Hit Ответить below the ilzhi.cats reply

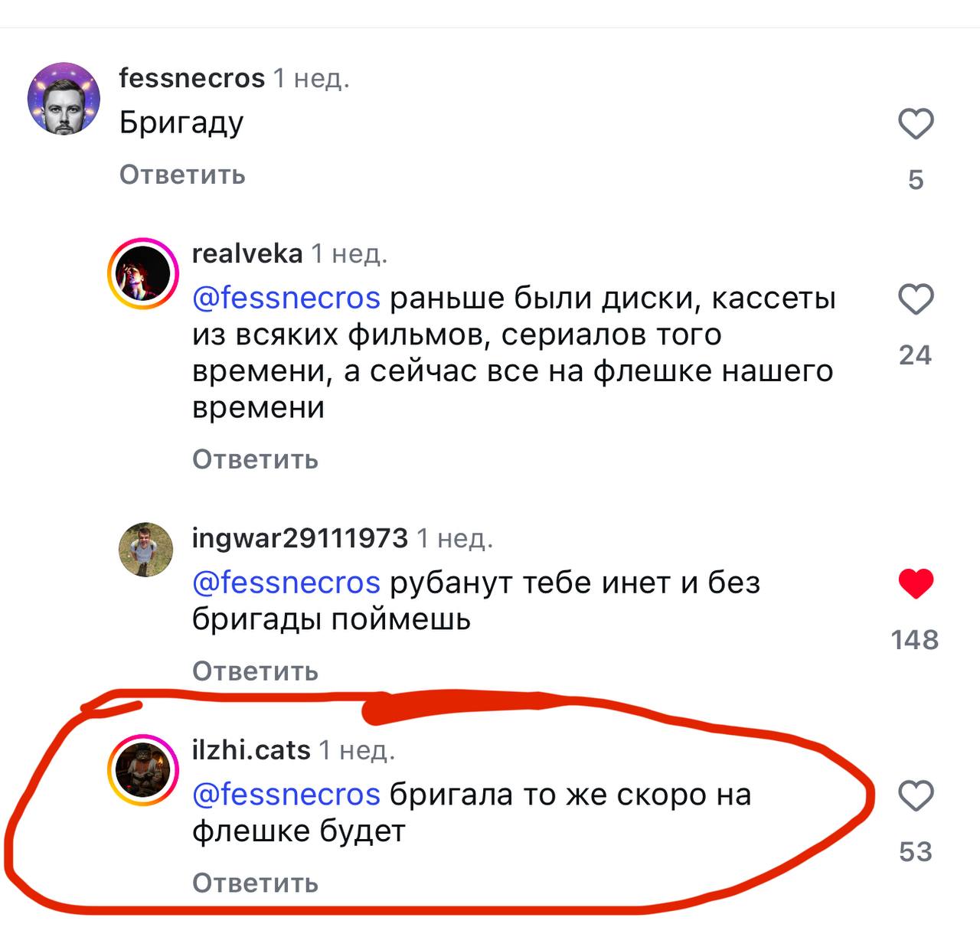point(255,883)
